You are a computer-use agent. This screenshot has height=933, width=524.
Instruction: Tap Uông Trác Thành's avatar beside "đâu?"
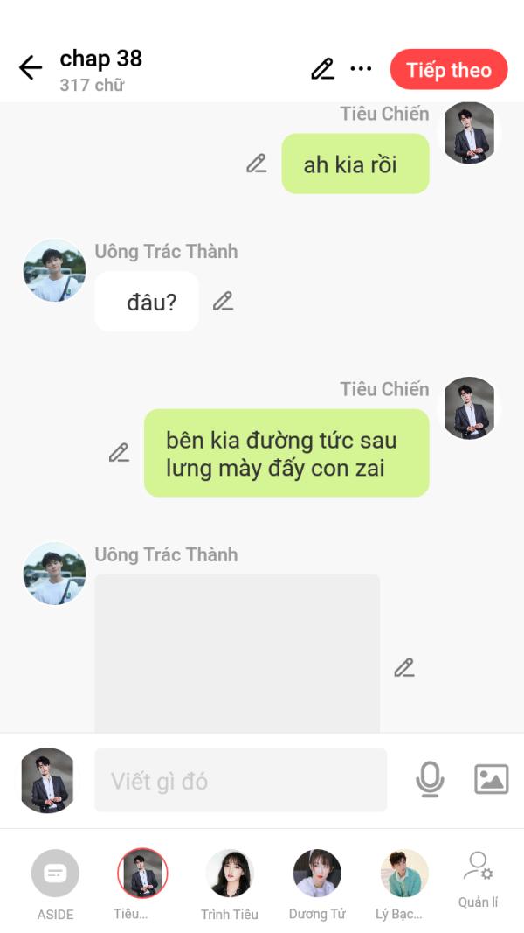54,271
